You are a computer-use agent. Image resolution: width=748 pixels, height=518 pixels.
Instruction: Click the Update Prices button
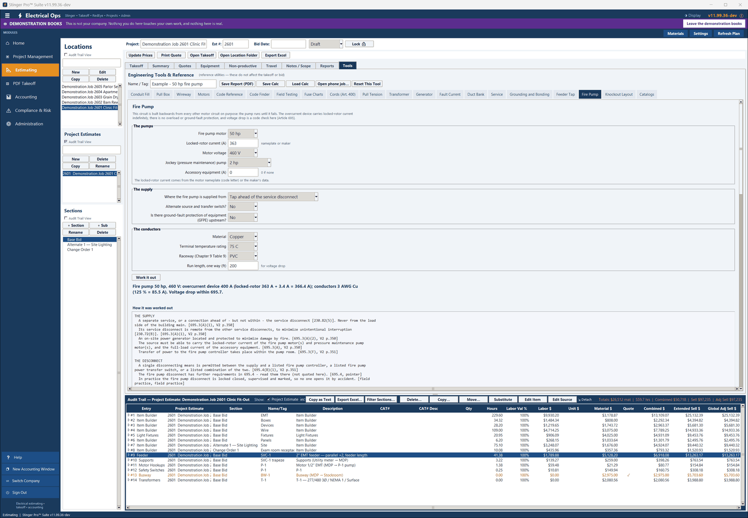141,55
